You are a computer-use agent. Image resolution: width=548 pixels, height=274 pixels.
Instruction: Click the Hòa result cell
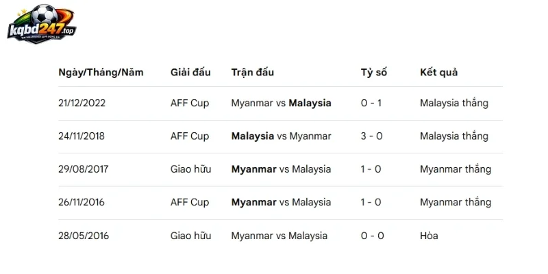(429, 236)
